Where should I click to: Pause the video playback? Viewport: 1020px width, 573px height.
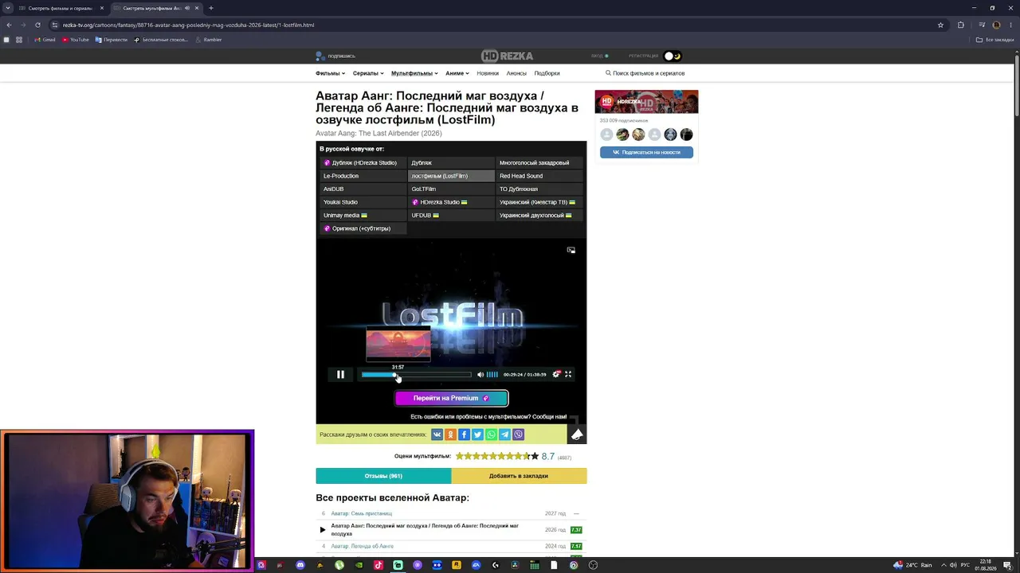[x=340, y=374]
